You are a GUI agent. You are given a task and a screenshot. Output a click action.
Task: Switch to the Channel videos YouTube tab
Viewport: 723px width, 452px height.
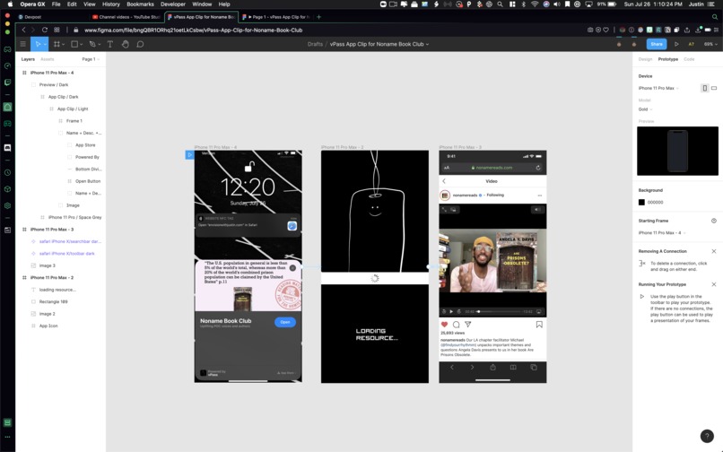[x=126, y=17]
